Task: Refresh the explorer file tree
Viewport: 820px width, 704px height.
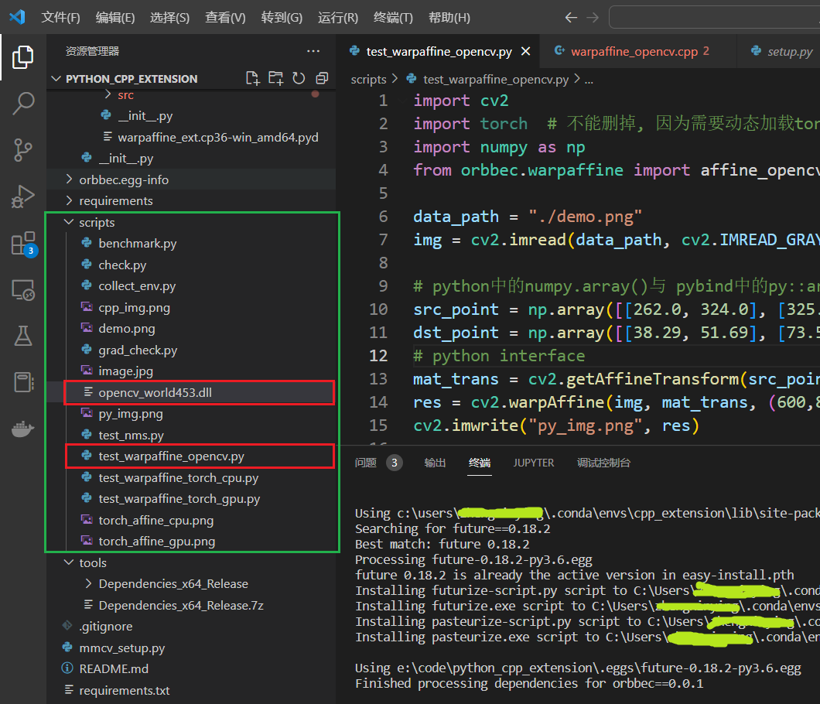Action: click(299, 78)
